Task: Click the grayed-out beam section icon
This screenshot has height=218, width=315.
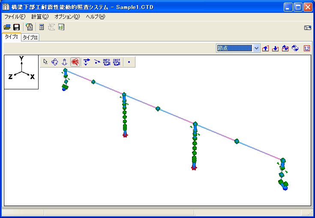Action: (x=51, y=27)
